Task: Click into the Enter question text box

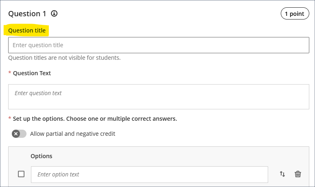Action: coord(159,97)
